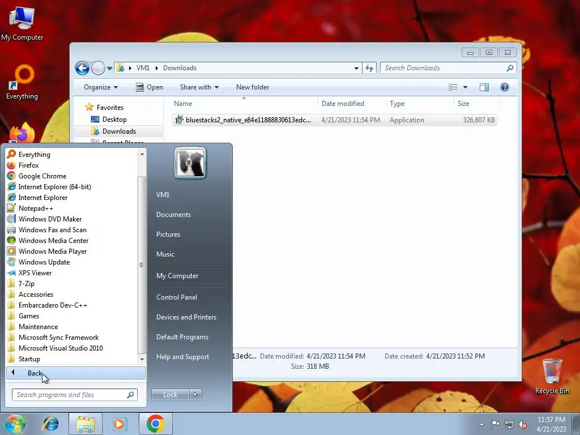Refresh the Downloads folder view
Viewport: 580px width, 435px height.
(x=369, y=68)
